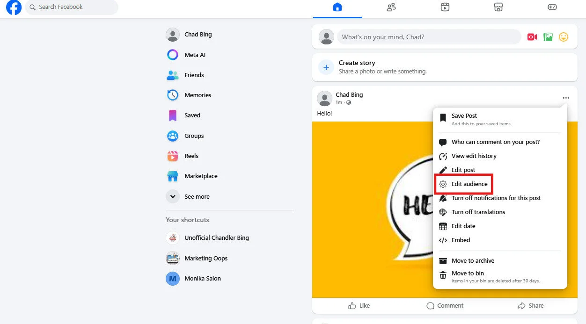Add Photo/video from the composer
This screenshot has height=324, width=586.
(548, 37)
